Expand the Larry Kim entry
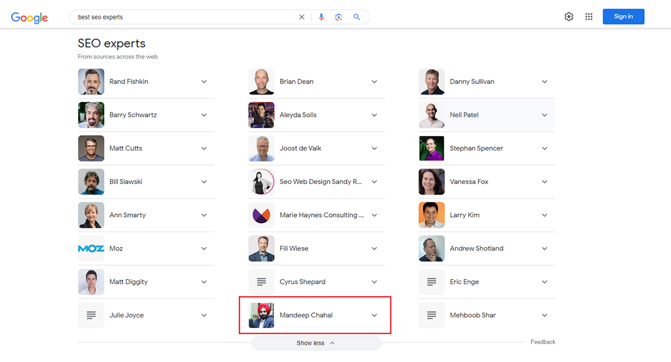Viewport: 671px width, 362px height. tap(545, 215)
